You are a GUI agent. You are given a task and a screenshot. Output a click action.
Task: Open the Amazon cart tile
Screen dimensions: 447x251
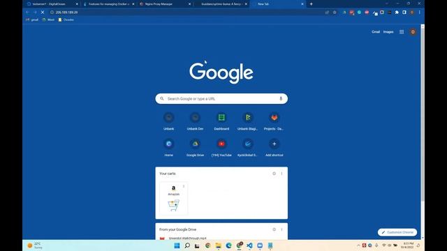[x=174, y=198]
